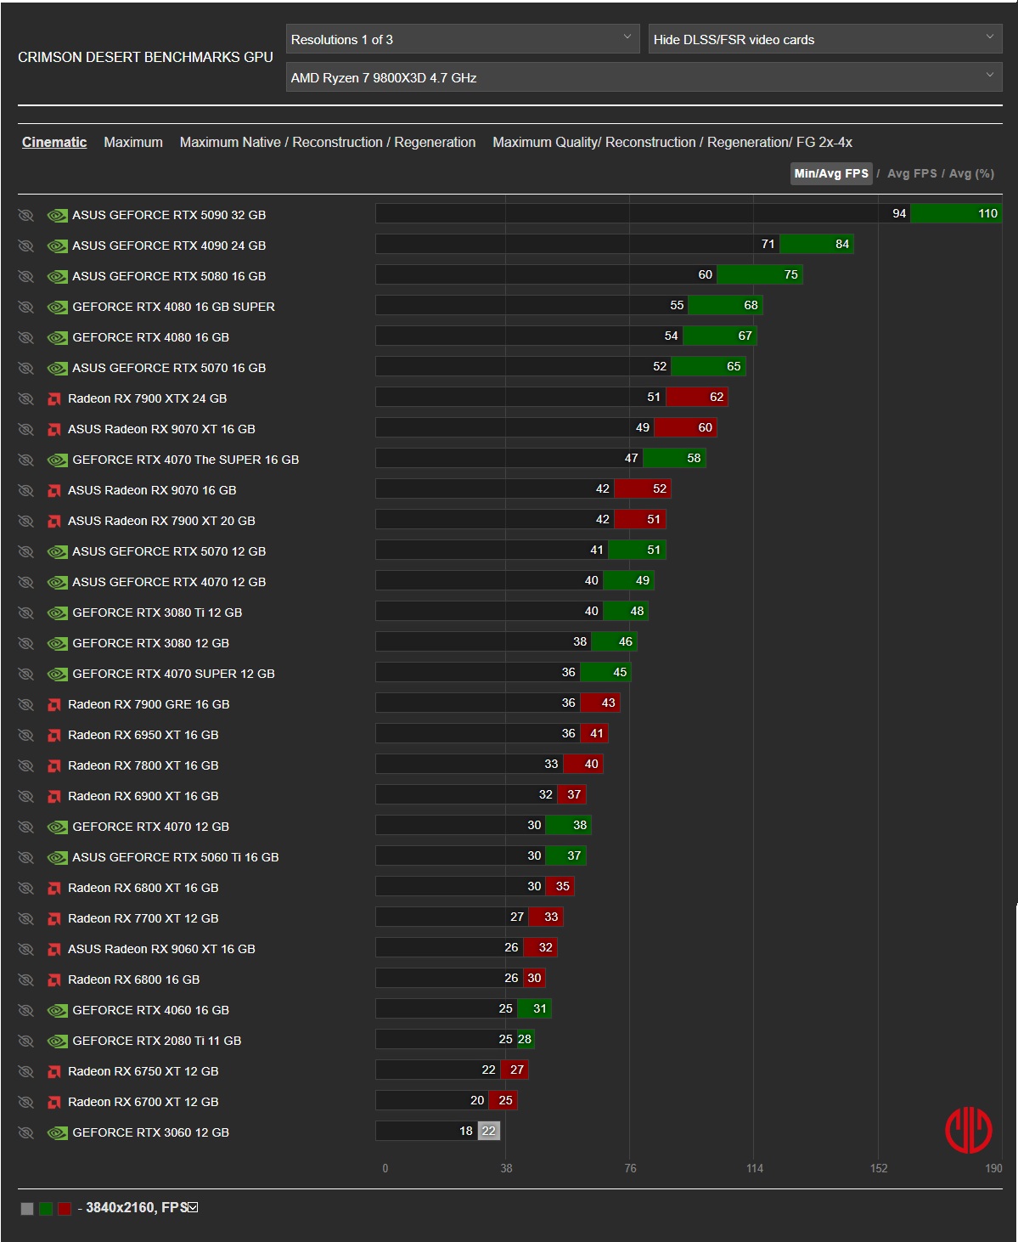The height and width of the screenshot is (1242, 1018).
Task: Click the GEFORCE RTX 2080 Ti 11 GB label
Action: [x=157, y=1041]
